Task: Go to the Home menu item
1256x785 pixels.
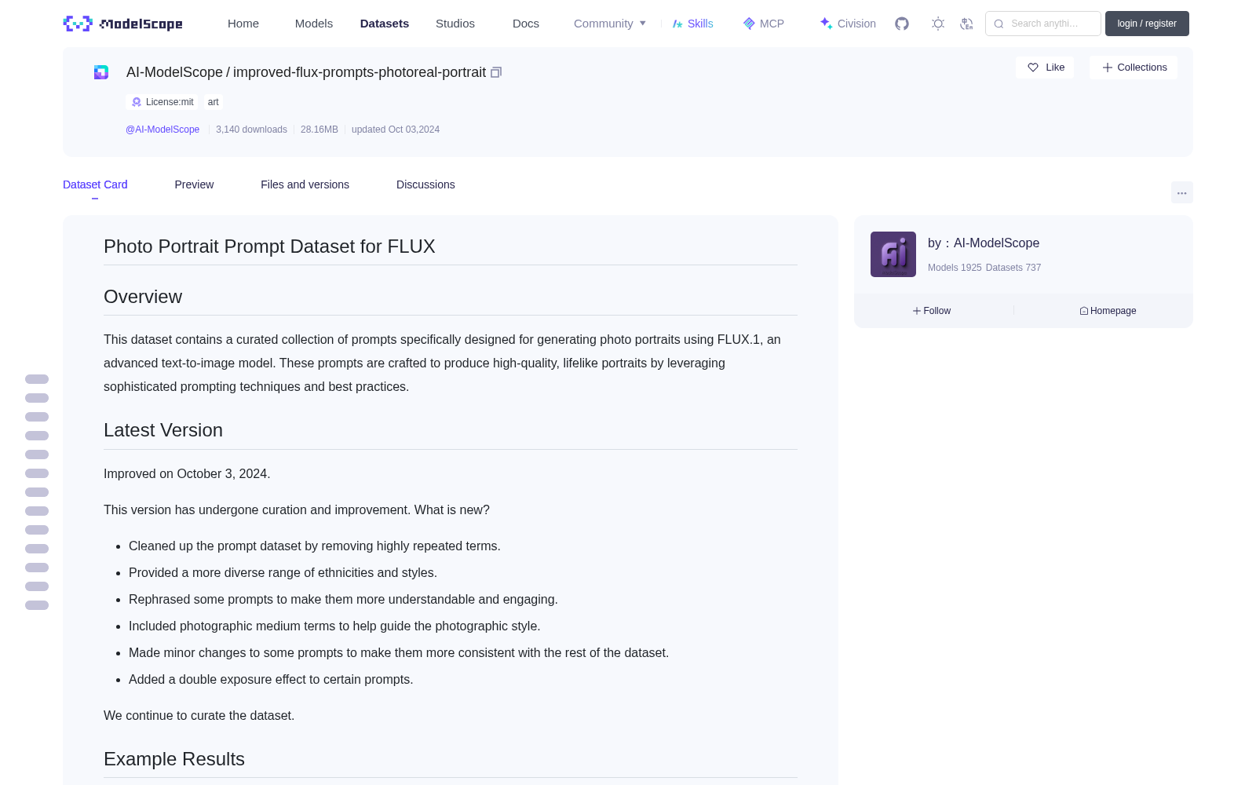Action: (243, 24)
